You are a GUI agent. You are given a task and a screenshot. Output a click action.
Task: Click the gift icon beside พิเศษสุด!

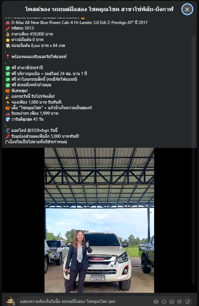(x=8, y=91)
